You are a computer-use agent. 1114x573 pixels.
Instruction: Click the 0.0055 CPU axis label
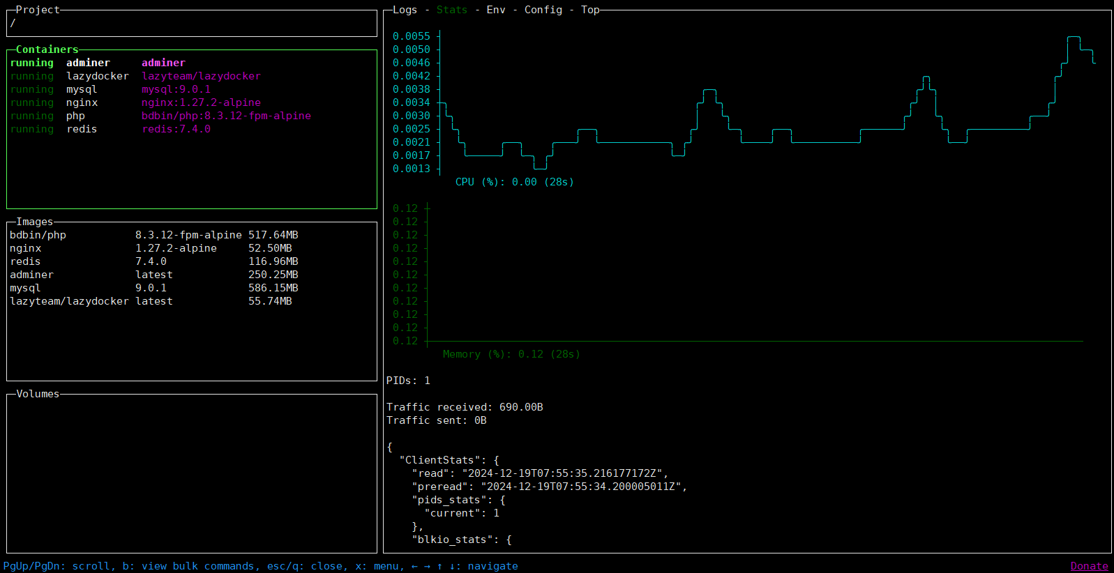click(412, 36)
